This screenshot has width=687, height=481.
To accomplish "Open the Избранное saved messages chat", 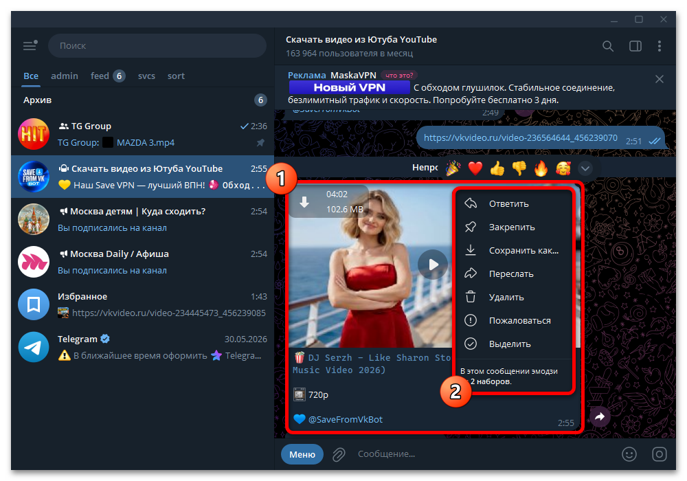I will click(x=142, y=304).
